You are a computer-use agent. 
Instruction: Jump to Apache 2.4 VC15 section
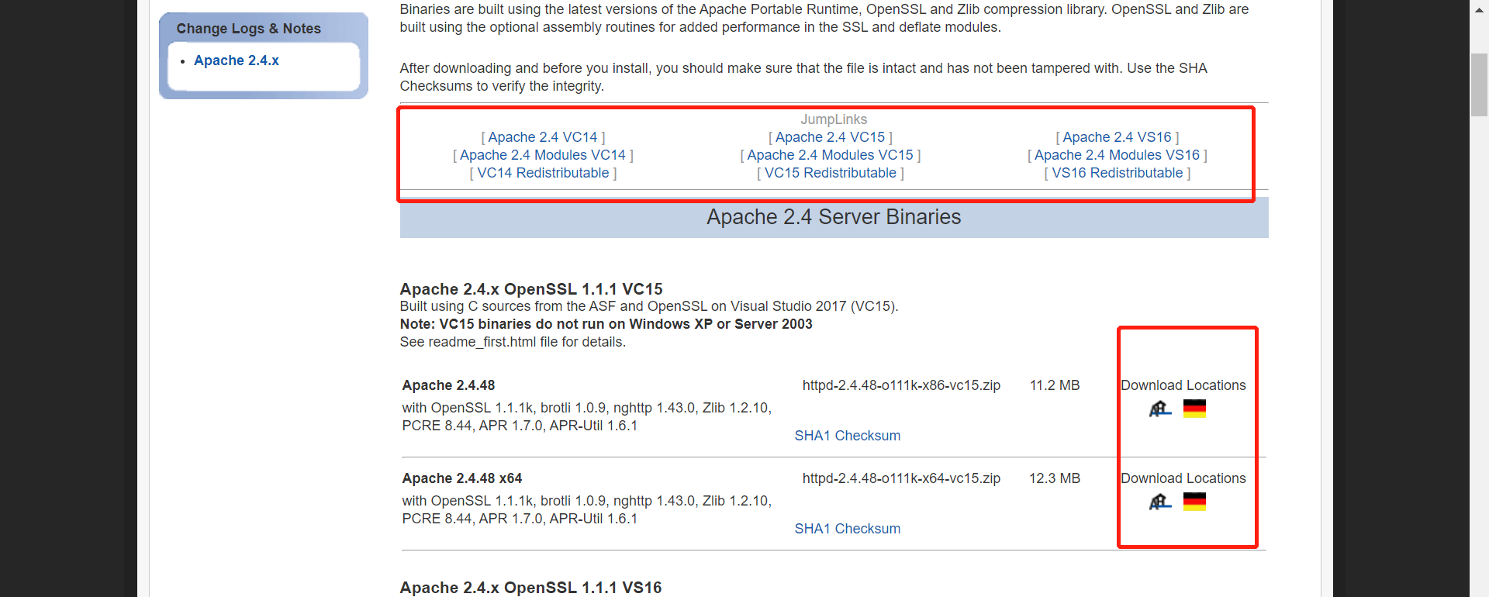click(x=830, y=137)
